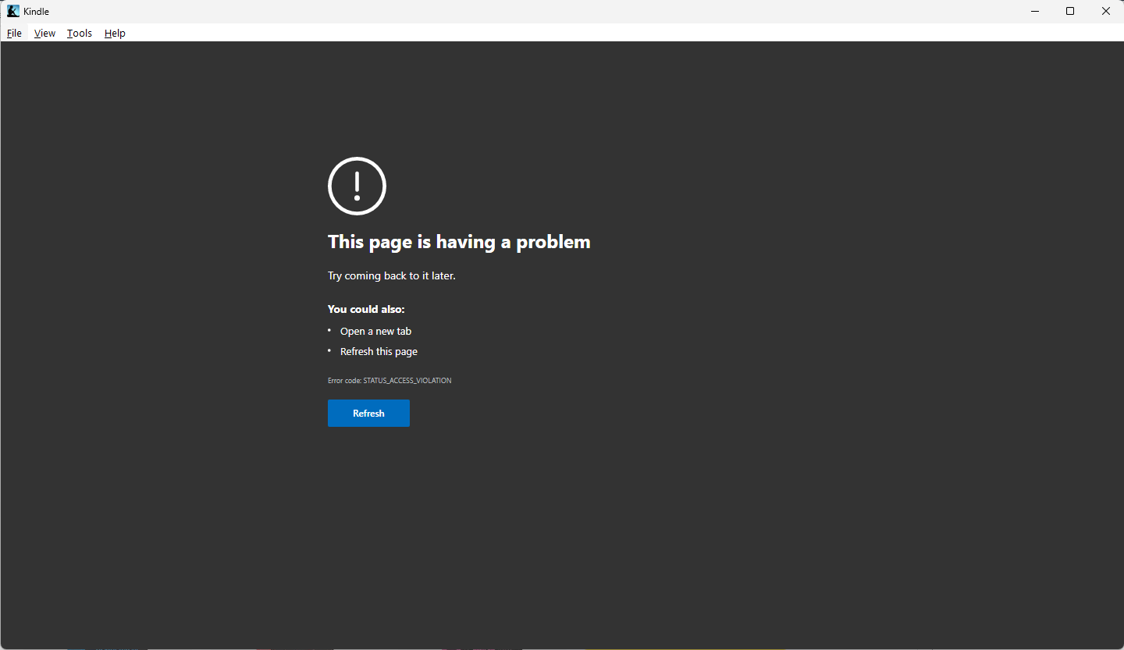The width and height of the screenshot is (1124, 650).
Task: Open the File menu
Action: 14,33
